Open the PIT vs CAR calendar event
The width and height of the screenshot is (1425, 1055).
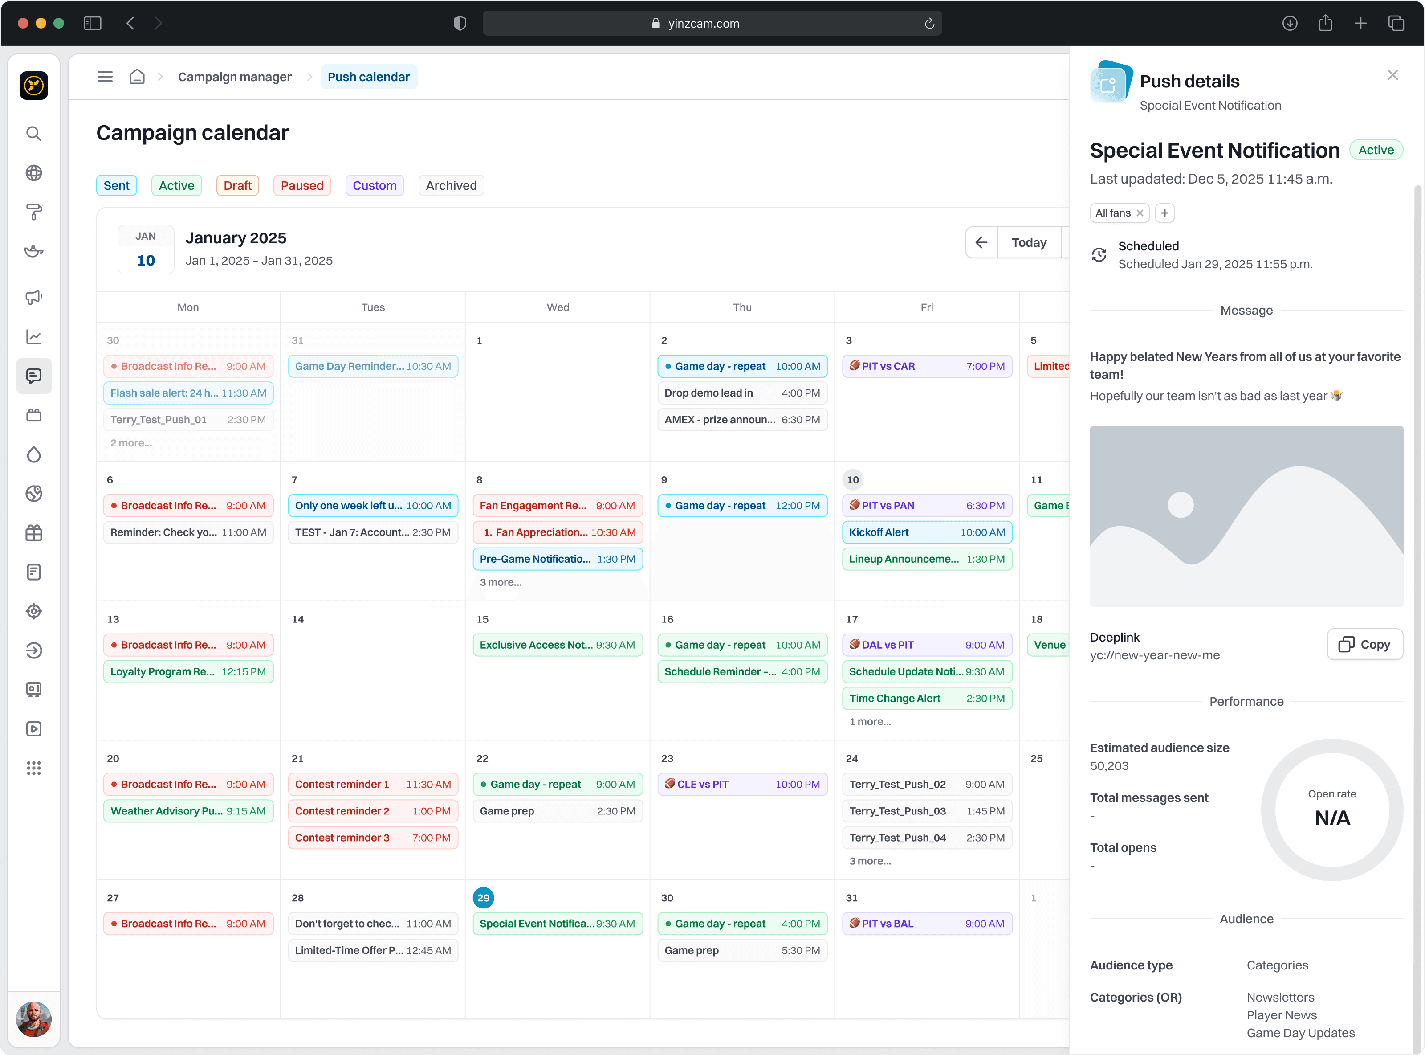[x=927, y=367]
